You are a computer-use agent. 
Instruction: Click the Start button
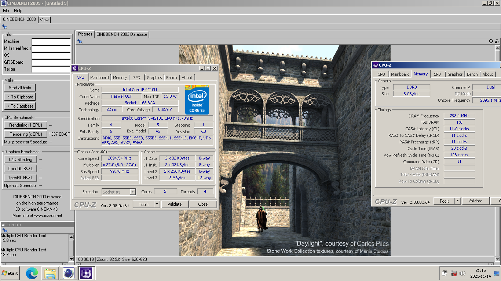(10, 273)
